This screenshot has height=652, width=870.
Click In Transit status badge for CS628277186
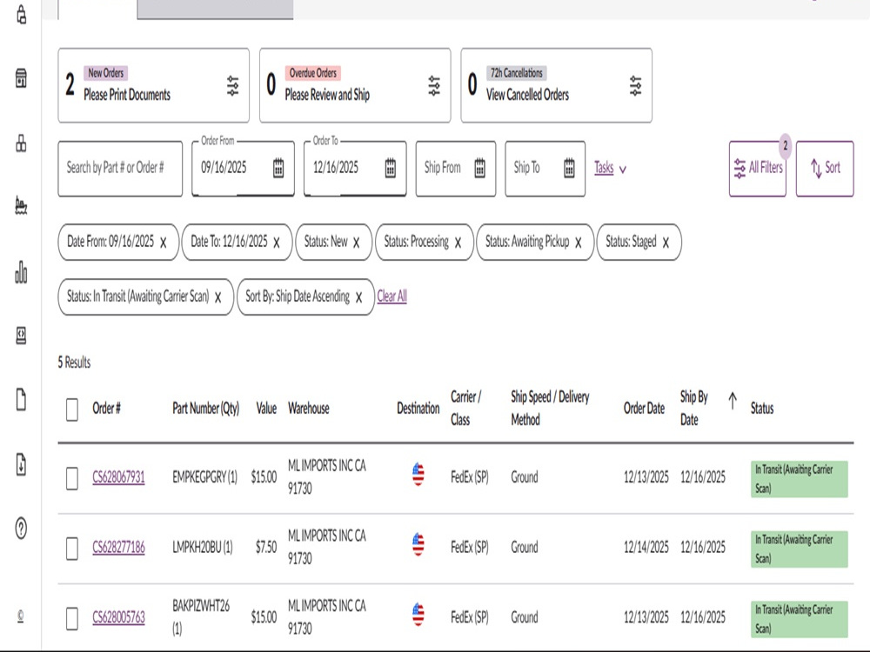click(x=799, y=549)
